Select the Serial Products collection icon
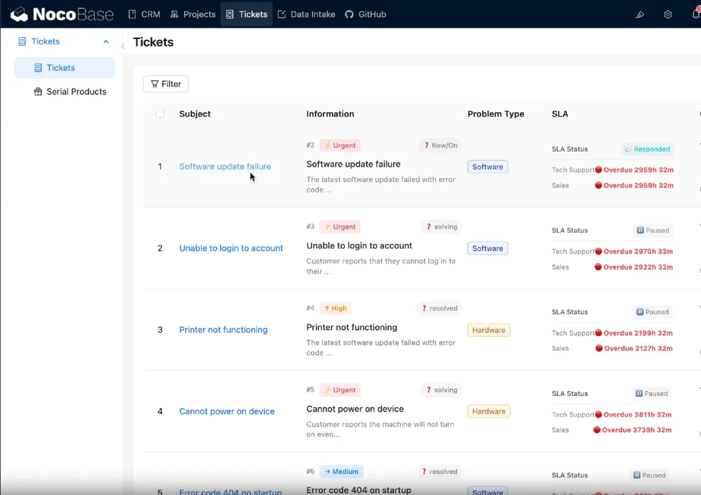701x495 pixels. pyautogui.click(x=38, y=92)
